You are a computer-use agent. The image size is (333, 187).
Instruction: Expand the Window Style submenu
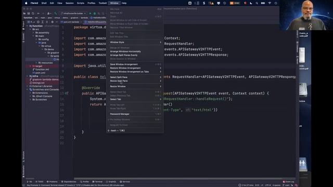[x=135, y=42]
